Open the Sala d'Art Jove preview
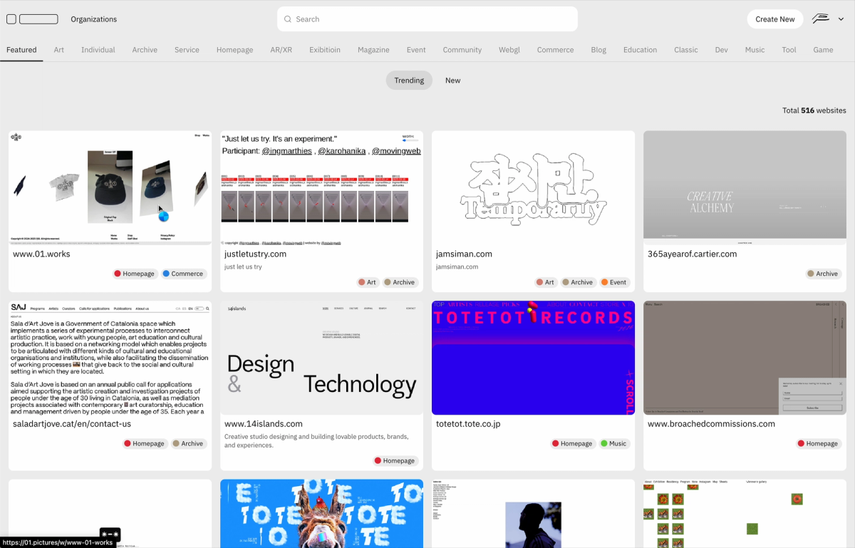The image size is (855, 548). pos(110,358)
